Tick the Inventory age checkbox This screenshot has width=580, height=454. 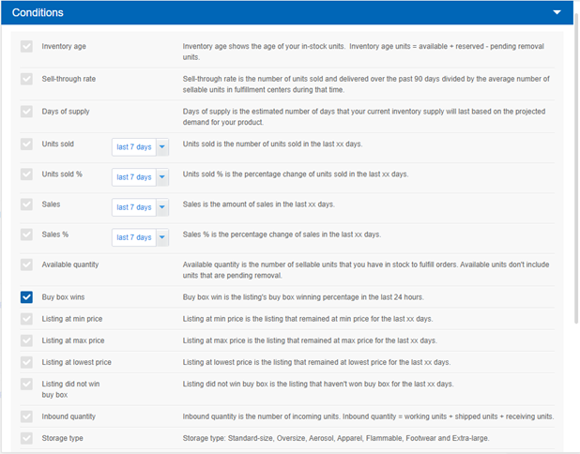click(x=26, y=46)
